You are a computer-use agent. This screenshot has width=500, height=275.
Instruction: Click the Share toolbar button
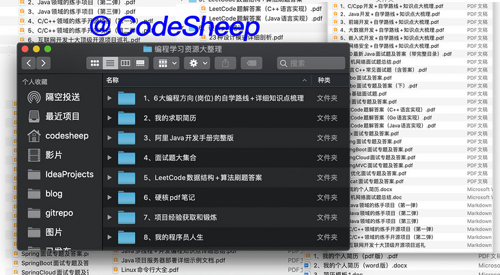225,63
